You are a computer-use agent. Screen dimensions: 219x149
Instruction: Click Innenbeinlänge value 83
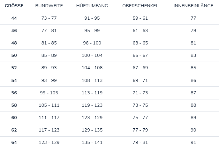(x=193, y=55)
